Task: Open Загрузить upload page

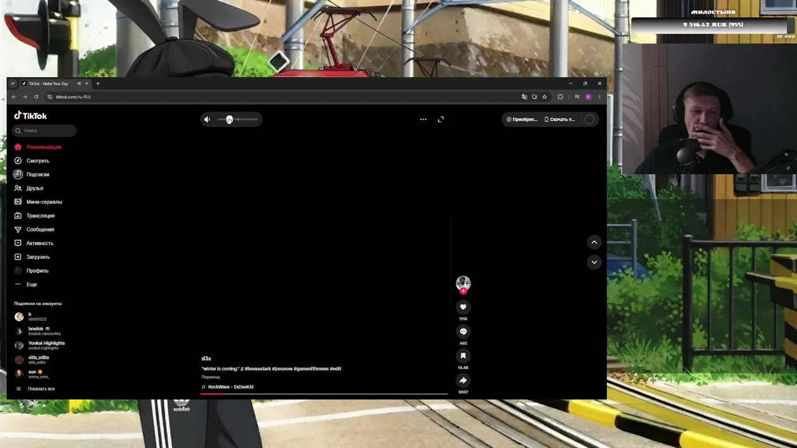Action: coord(32,256)
